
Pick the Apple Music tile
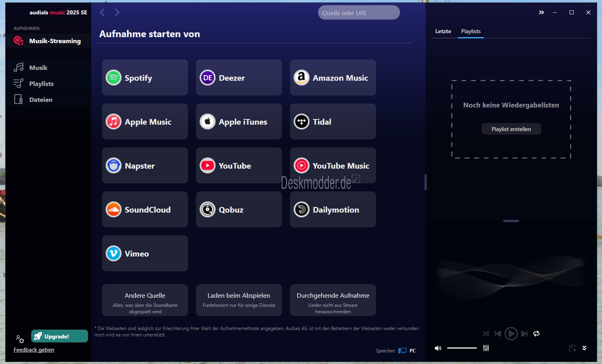coord(145,121)
